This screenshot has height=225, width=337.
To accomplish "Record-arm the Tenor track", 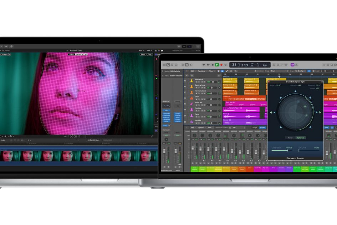I will [201, 116].
